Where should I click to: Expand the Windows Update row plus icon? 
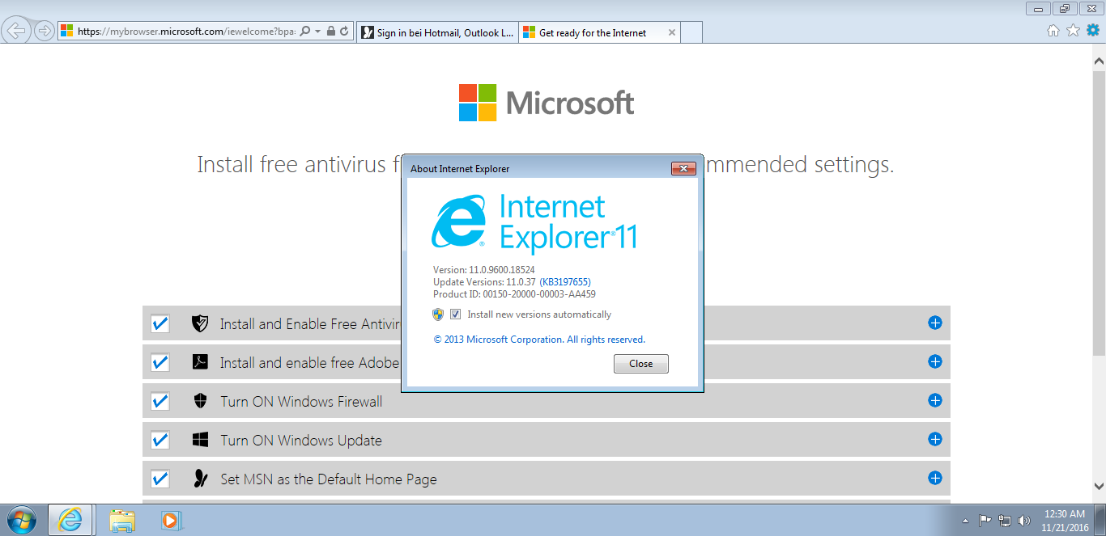pos(935,439)
